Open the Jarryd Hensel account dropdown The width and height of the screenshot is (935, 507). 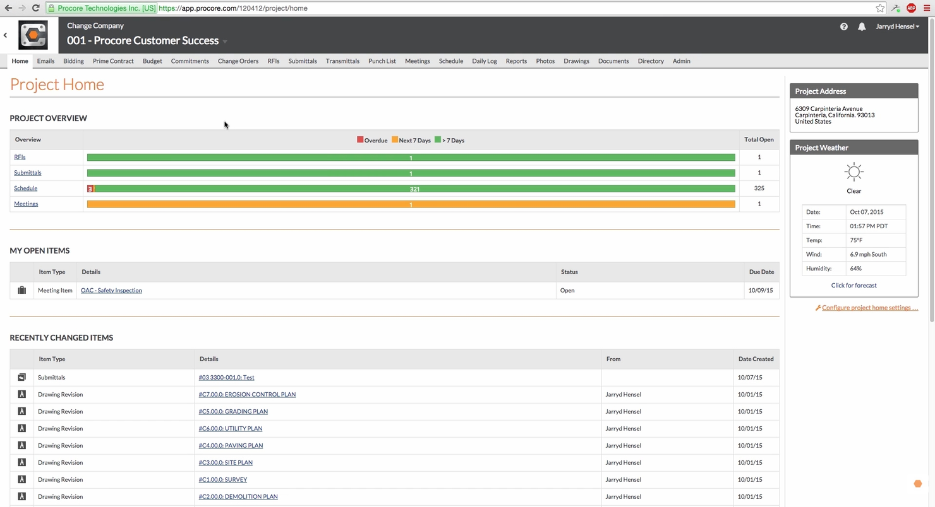pyautogui.click(x=897, y=26)
